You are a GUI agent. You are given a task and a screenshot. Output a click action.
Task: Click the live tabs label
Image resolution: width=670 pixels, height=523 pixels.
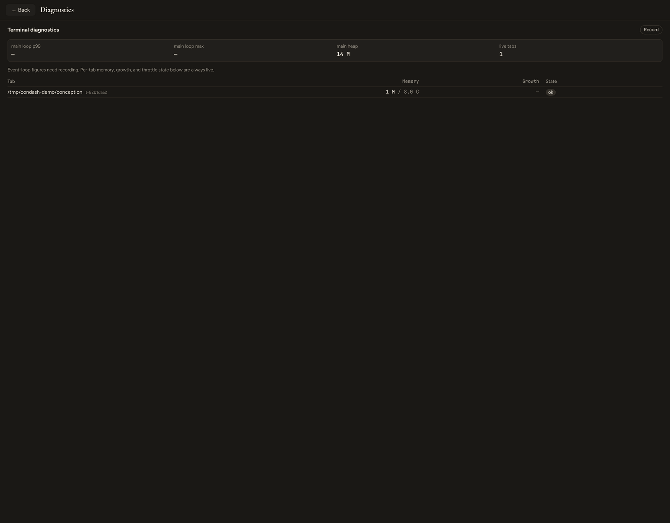(x=508, y=46)
